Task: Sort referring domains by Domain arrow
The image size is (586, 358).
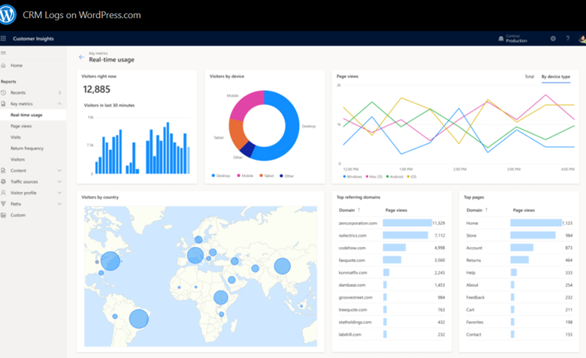Action: [x=359, y=210]
